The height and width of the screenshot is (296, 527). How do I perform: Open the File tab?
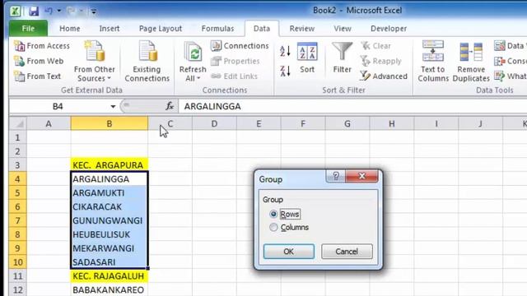coord(28,29)
